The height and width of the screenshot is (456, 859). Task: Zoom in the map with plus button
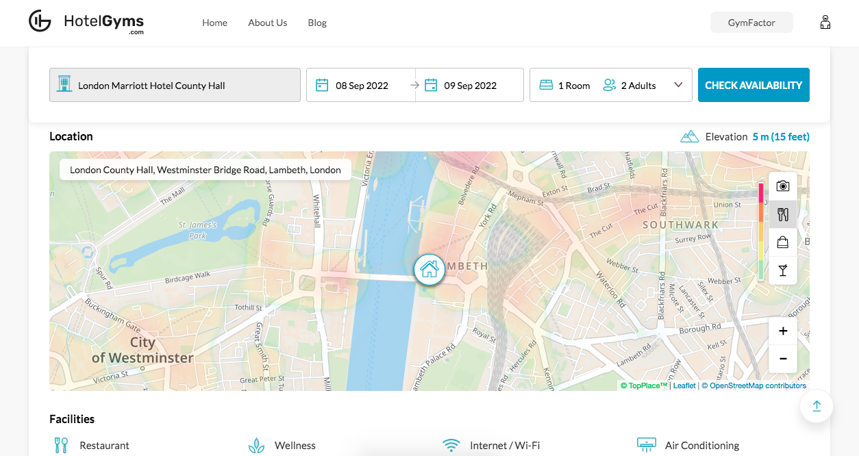click(x=783, y=331)
